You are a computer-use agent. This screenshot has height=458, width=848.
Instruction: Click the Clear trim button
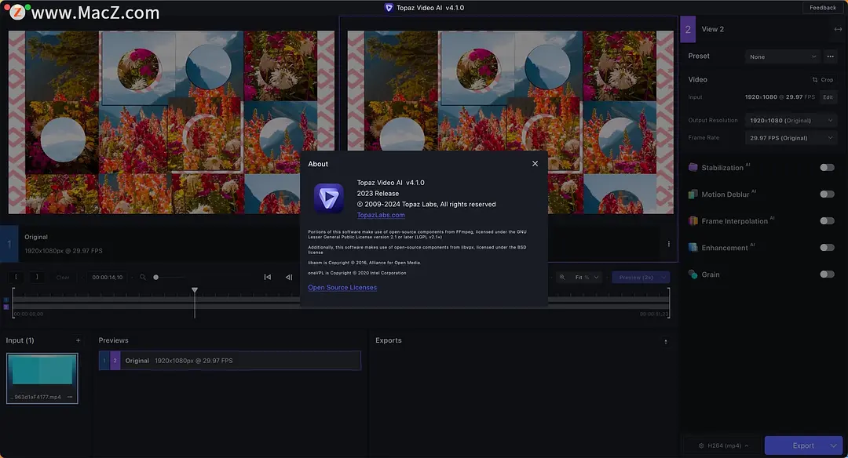[63, 277]
